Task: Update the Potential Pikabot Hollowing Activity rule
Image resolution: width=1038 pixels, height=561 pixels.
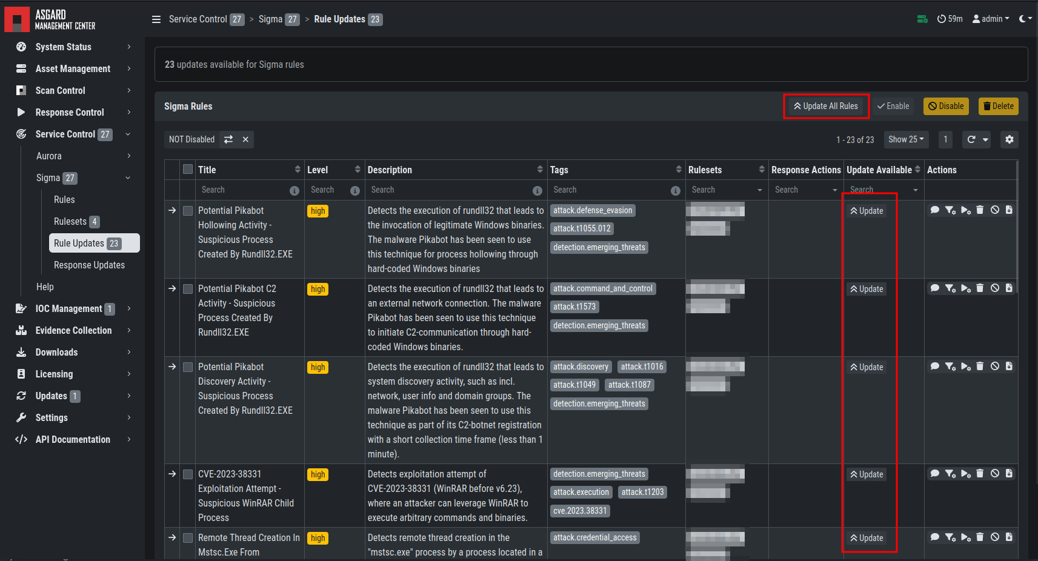Action: (x=867, y=211)
